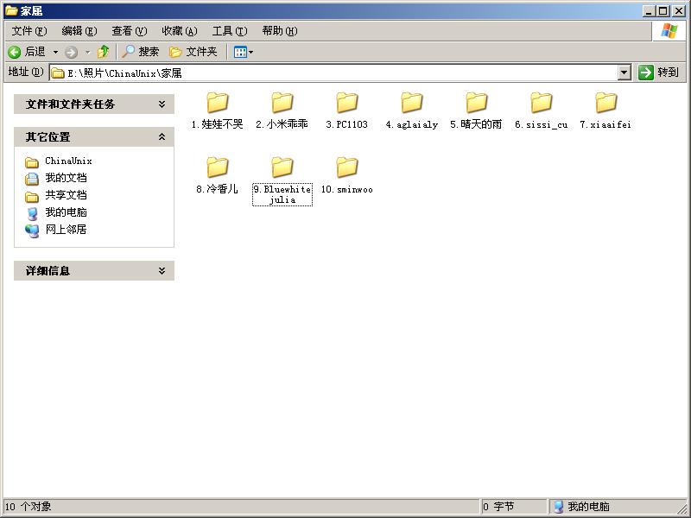Click the 网上邻居 network icon in sidebar
The image size is (691, 518).
tap(32, 231)
